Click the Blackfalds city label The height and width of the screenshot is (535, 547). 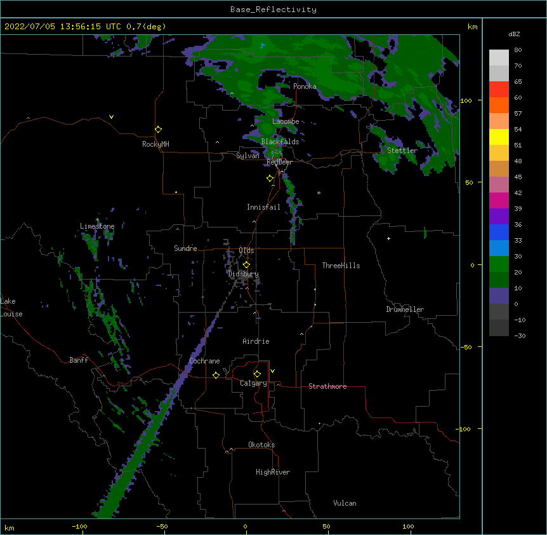pos(280,142)
